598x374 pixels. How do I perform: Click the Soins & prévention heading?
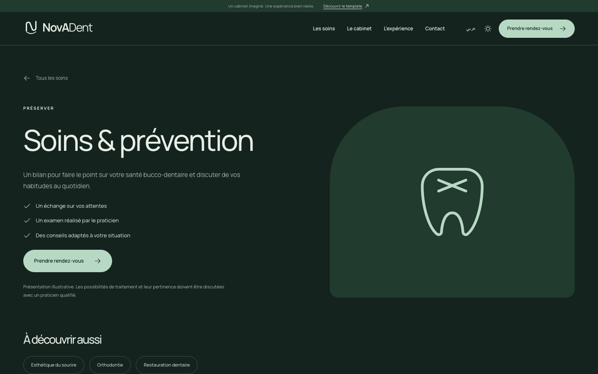pos(138,141)
